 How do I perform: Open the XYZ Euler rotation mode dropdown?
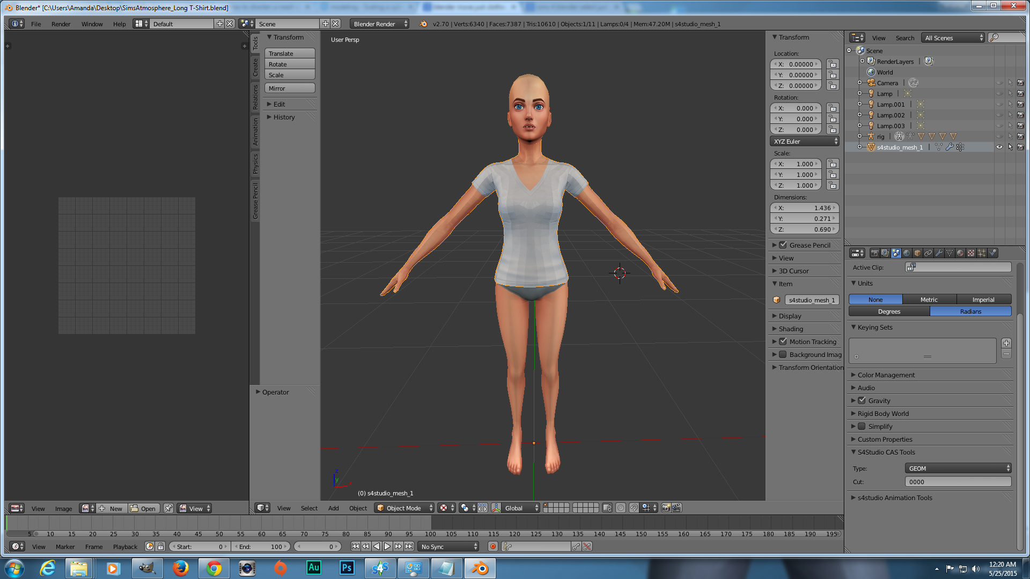pyautogui.click(x=805, y=142)
